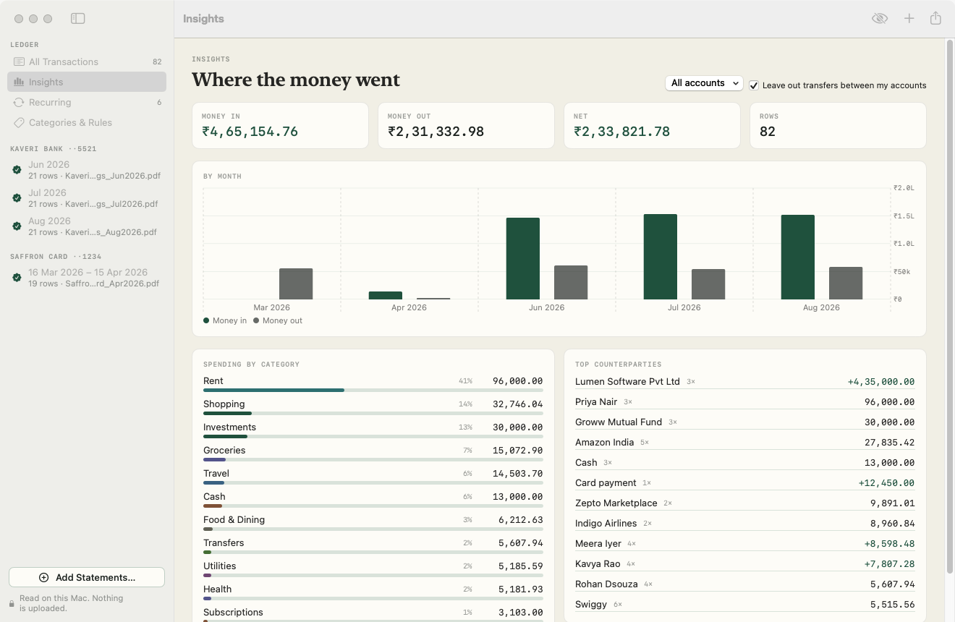Click the hide amounts eye icon
This screenshot has width=955, height=622.
click(x=880, y=19)
